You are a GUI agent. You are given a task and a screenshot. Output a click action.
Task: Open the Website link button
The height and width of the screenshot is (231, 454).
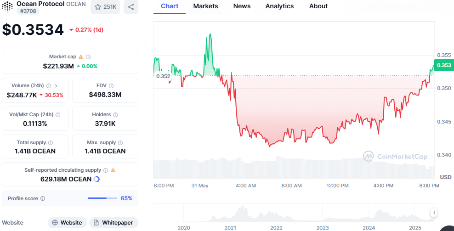pyautogui.click(x=67, y=223)
